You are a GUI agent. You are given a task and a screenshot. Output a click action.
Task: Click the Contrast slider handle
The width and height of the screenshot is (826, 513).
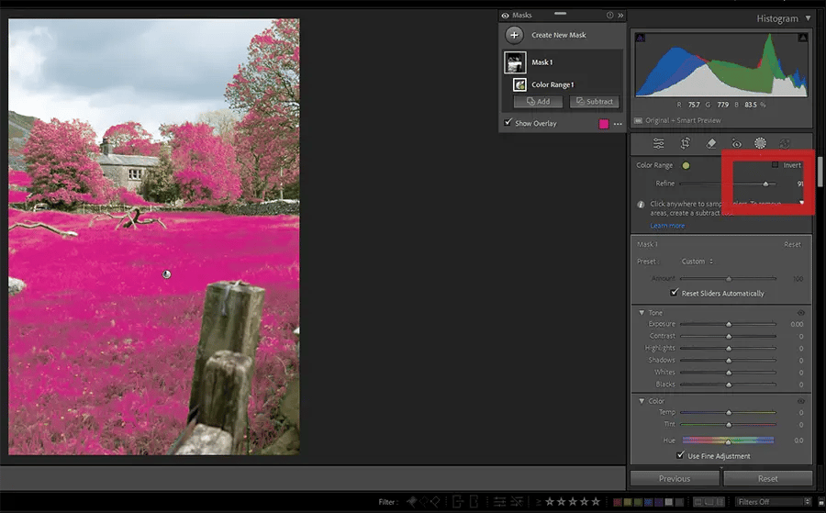(729, 337)
